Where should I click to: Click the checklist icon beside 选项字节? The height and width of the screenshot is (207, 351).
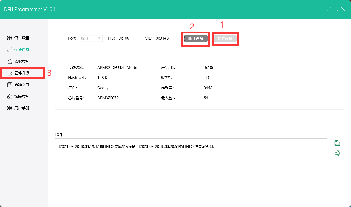pyautogui.click(x=10, y=85)
